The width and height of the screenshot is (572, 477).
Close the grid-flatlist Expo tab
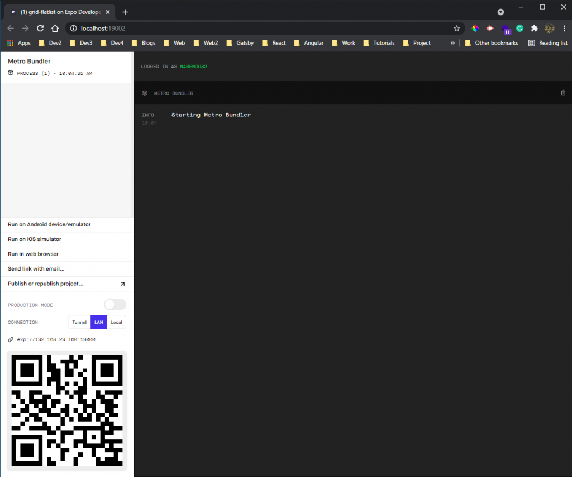[108, 12]
